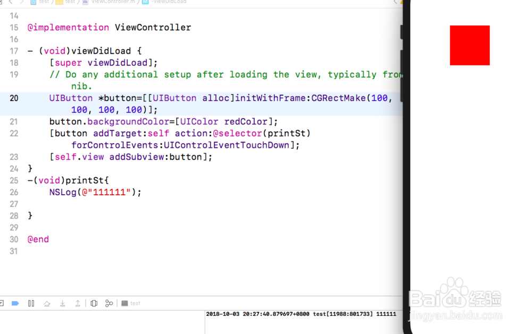
Task: Click the Step Into debug icon
Action: (62, 304)
